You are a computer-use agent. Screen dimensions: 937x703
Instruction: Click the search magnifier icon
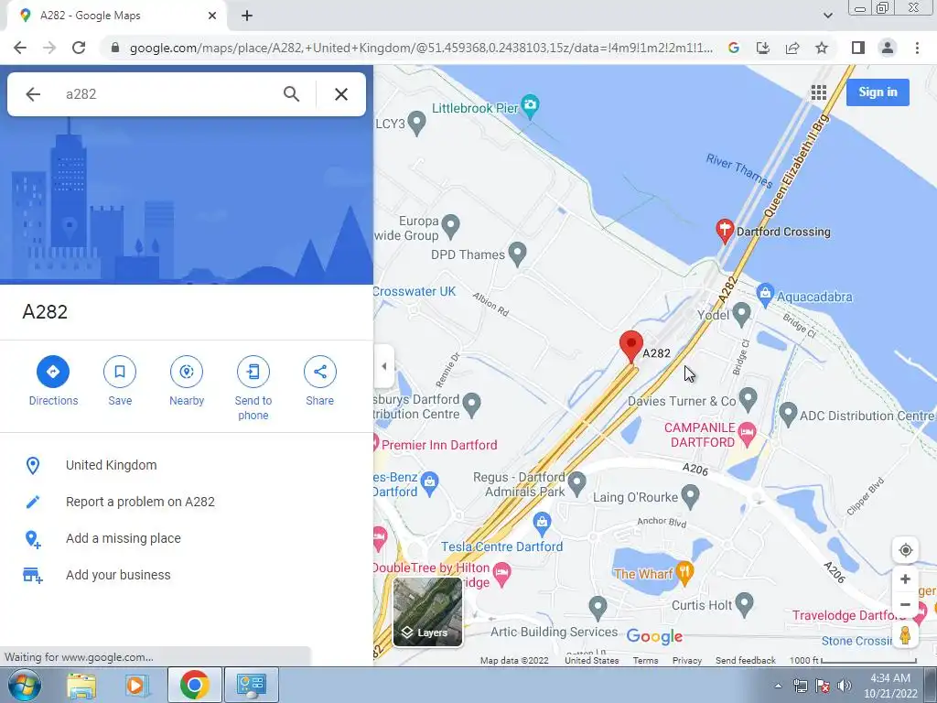291,94
